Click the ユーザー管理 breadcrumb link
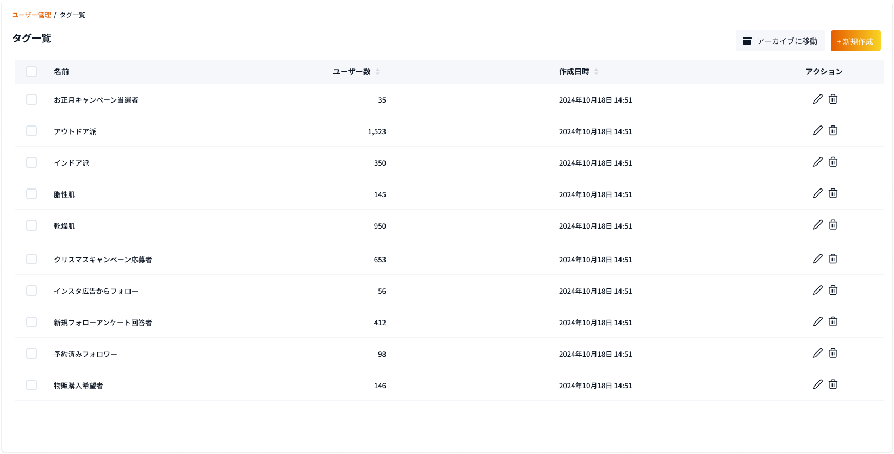Screen dimensions: 894x454 (x=32, y=15)
